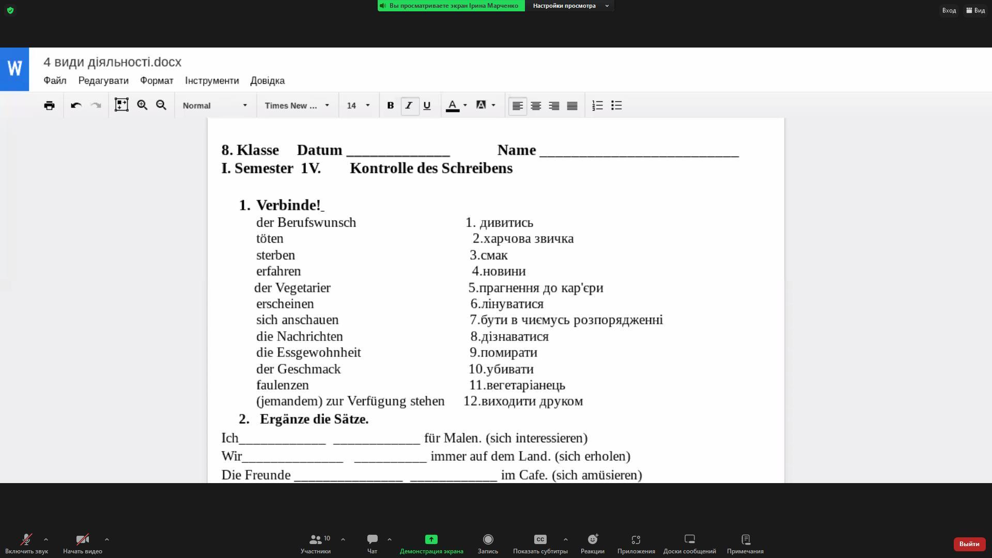Apply font color with the A icon
The width and height of the screenshot is (992, 558).
point(452,105)
